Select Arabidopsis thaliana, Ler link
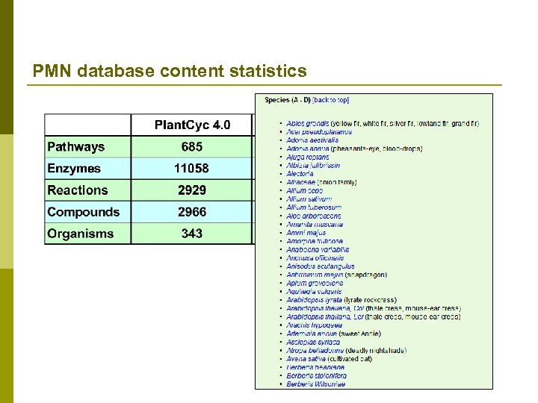 click(x=324, y=316)
